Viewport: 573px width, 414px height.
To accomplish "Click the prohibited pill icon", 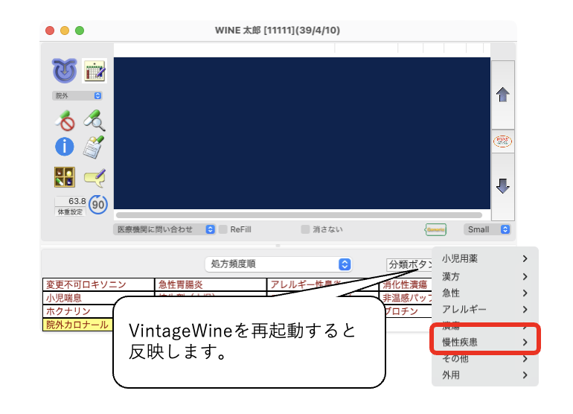I will [65, 121].
